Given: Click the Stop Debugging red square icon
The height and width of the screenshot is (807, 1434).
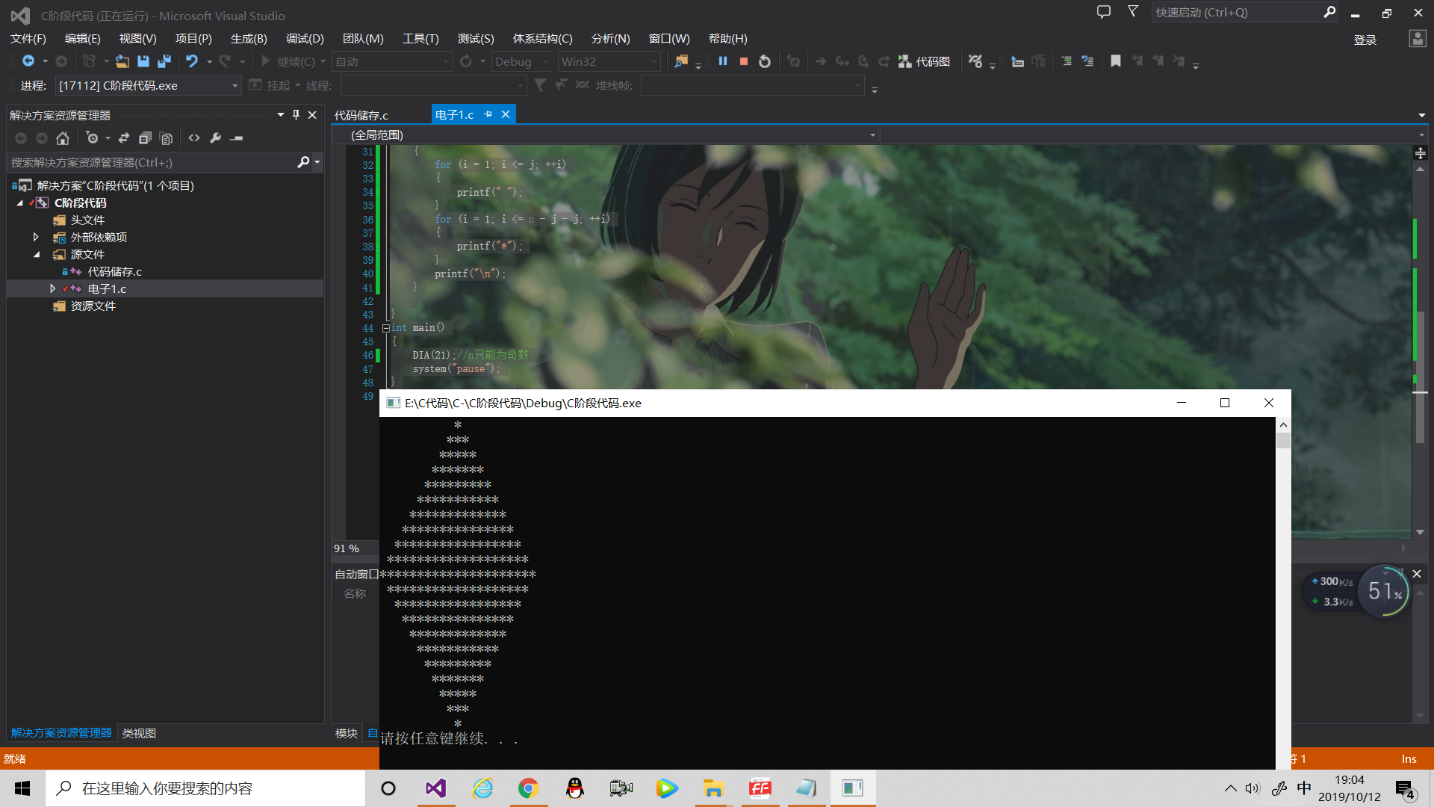Looking at the screenshot, I should [744, 61].
